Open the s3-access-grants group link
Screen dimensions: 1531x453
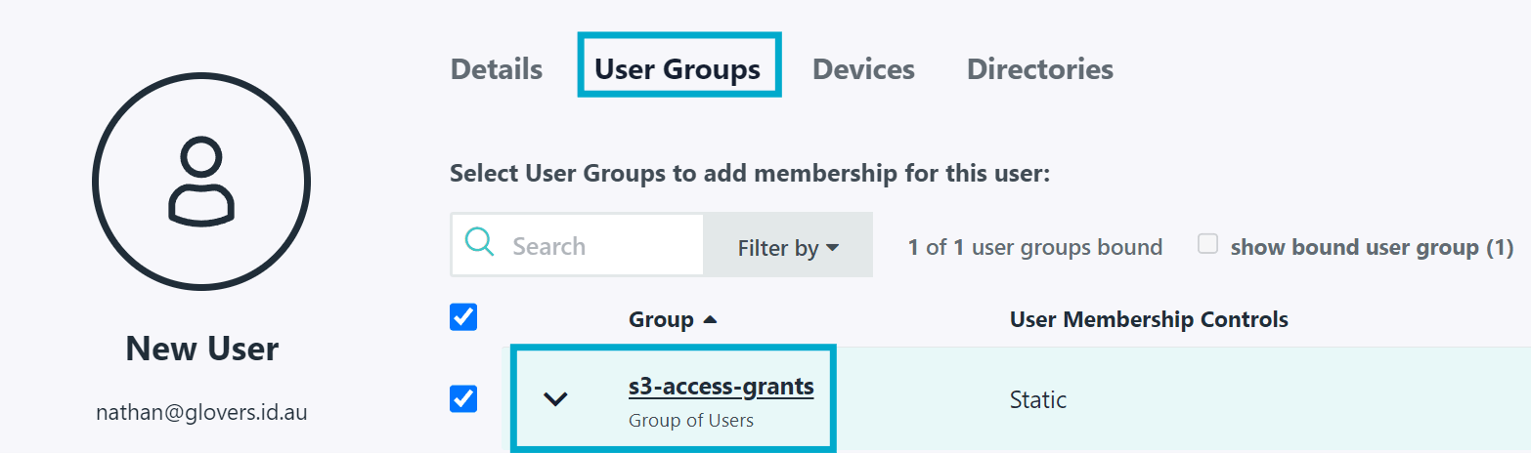click(721, 387)
